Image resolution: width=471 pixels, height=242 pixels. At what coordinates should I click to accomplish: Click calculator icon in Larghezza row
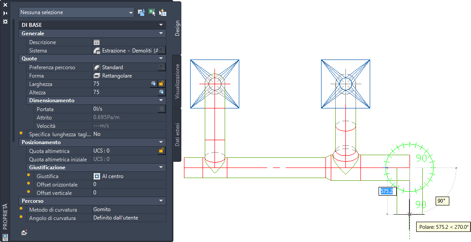tap(153, 84)
